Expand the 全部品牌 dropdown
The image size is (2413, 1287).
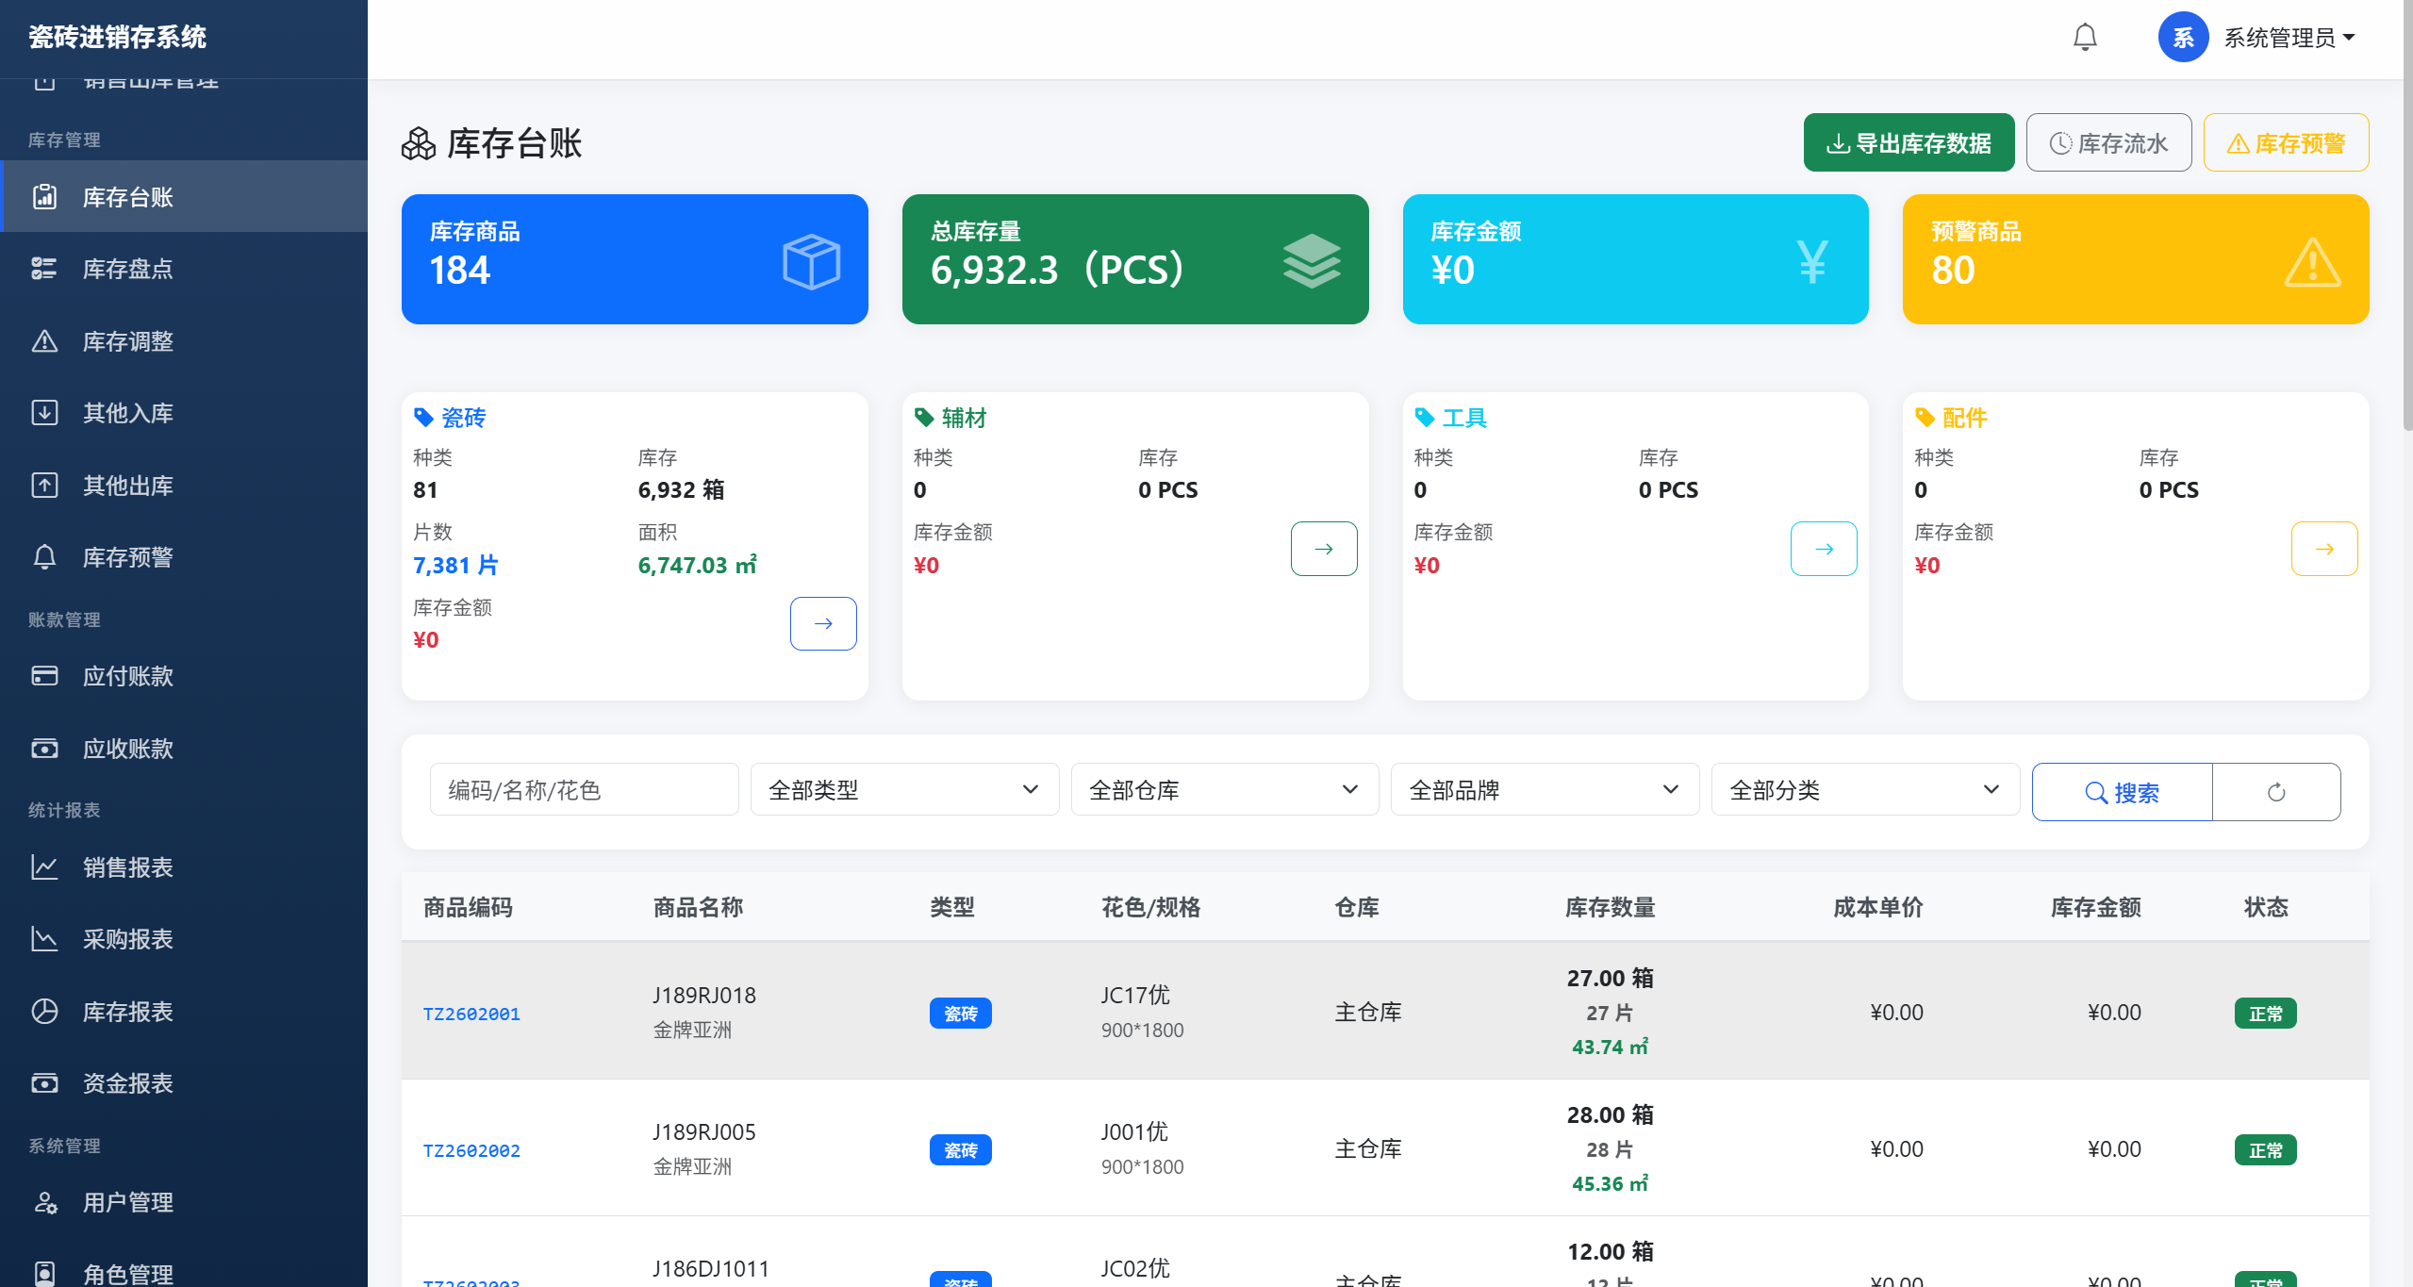pyautogui.click(x=1545, y=790)
